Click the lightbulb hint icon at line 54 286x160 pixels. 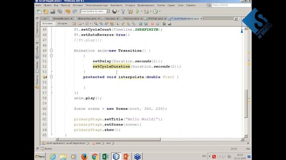point(44,77)
